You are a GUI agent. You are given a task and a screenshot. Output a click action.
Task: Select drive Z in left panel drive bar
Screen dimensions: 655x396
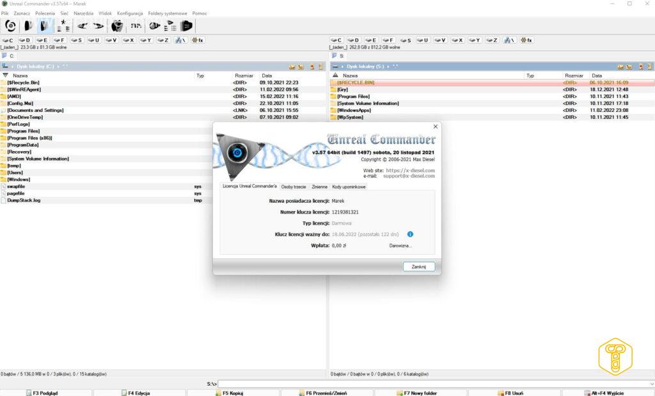(164, 40)
